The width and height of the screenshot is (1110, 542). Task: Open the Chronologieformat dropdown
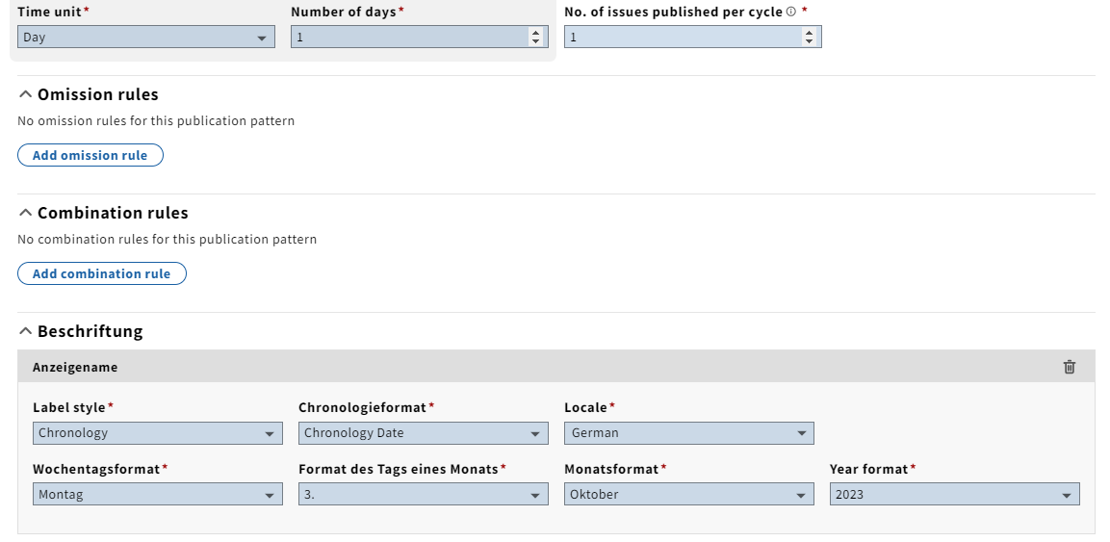[424, 433]
